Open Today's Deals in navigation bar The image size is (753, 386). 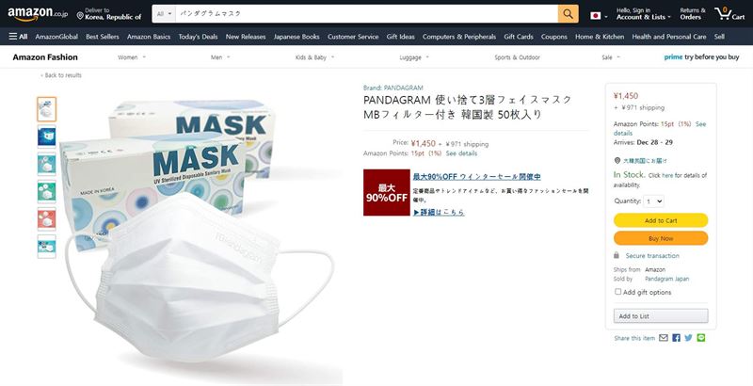coord(198,37)
